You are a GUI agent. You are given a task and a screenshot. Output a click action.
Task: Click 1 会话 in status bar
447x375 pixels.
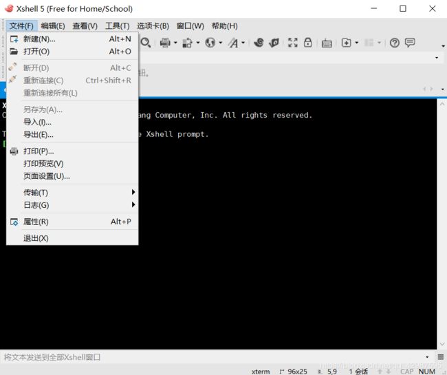(x=358, y=372)
